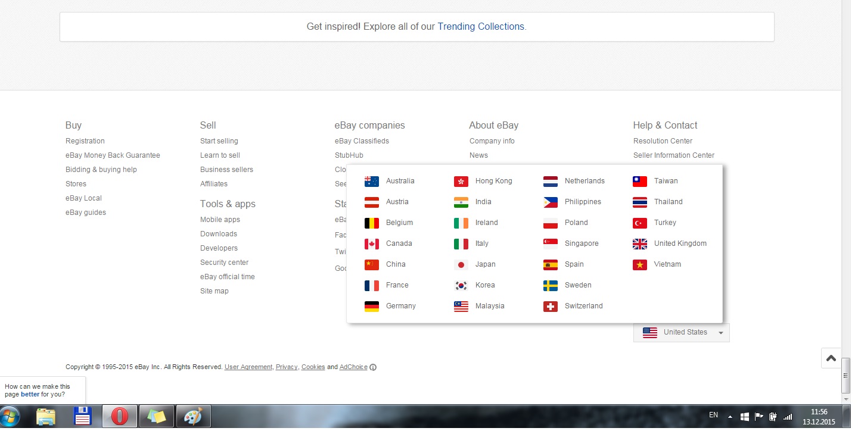858x431 pixels.
Task: Click the United Kingdom flag icon
Action: [x=640, y=243]
